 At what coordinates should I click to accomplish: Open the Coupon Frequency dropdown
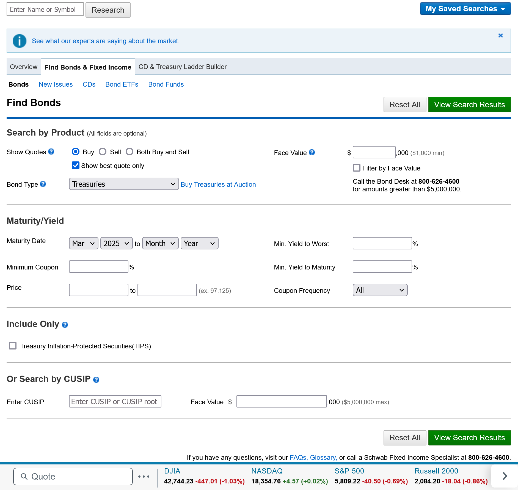coord(380,290)
